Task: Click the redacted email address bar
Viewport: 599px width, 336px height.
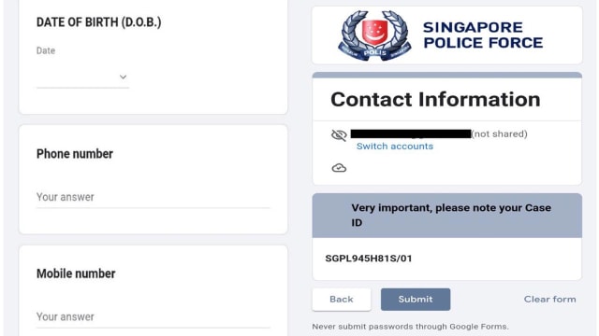Action: (411, 133)
